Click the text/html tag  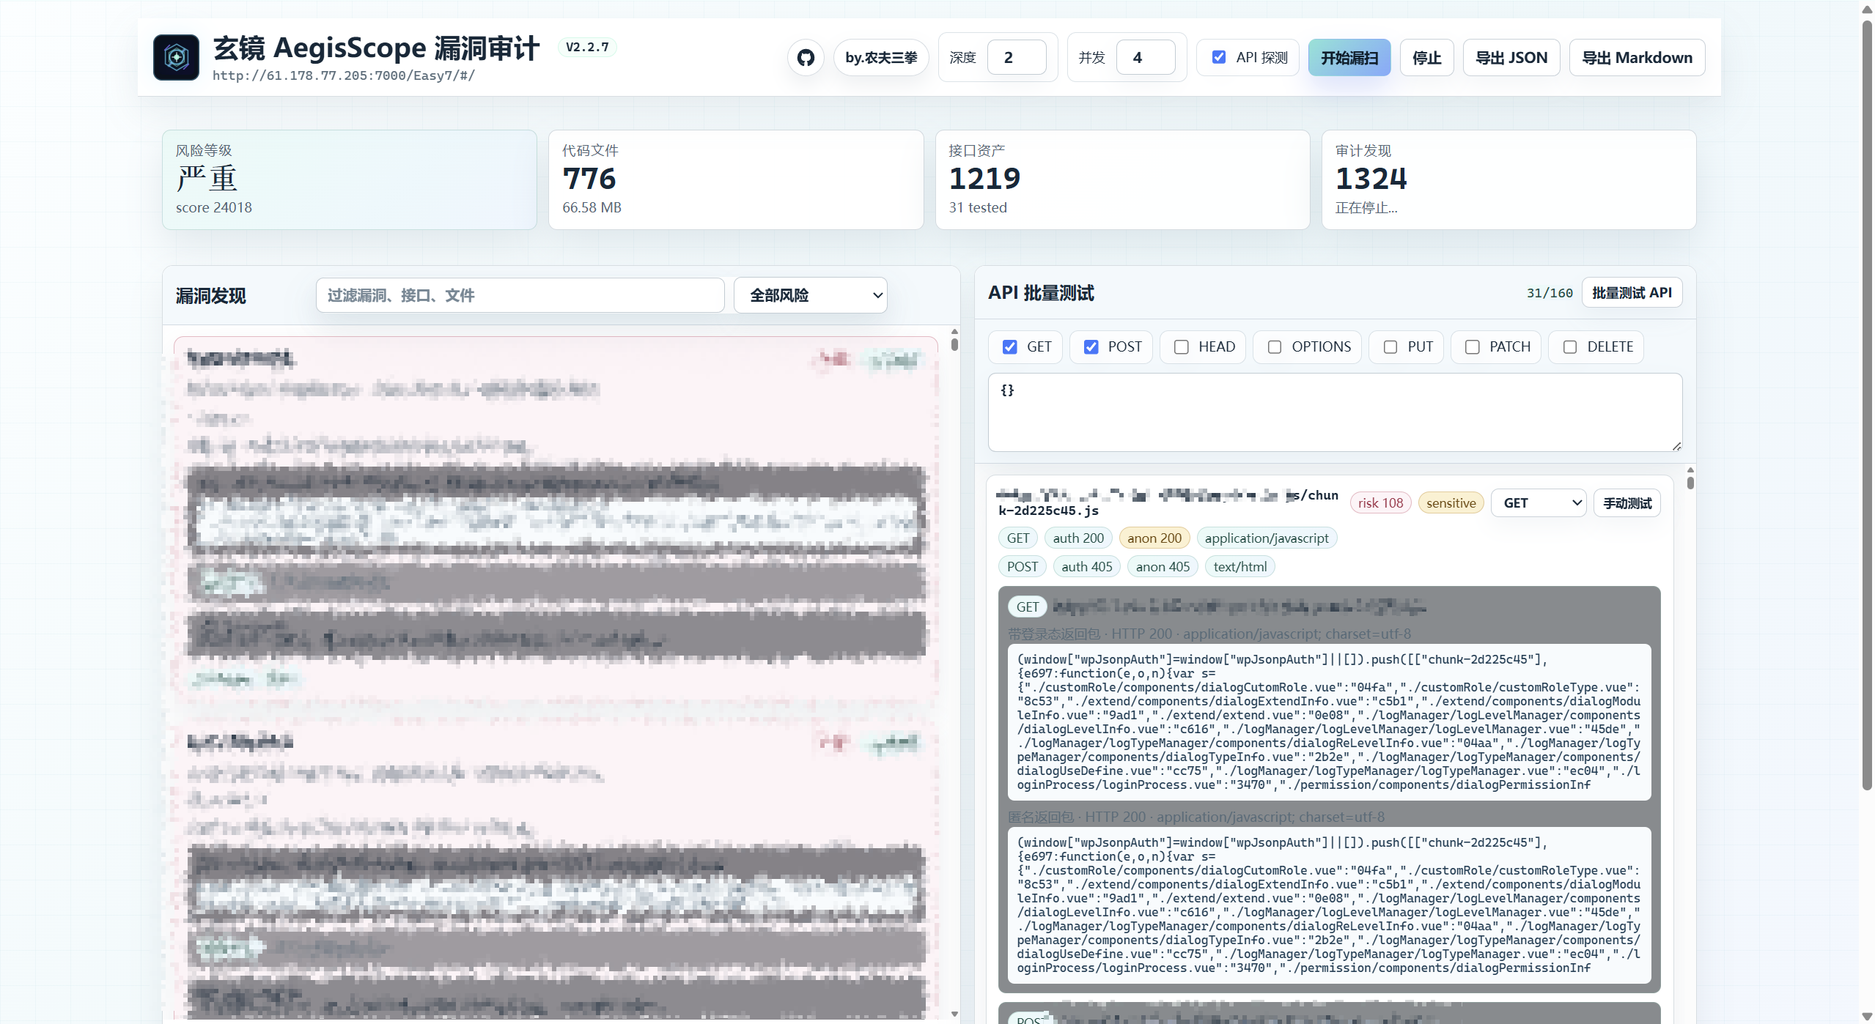pyautogui.click(x=1239, y=567)
